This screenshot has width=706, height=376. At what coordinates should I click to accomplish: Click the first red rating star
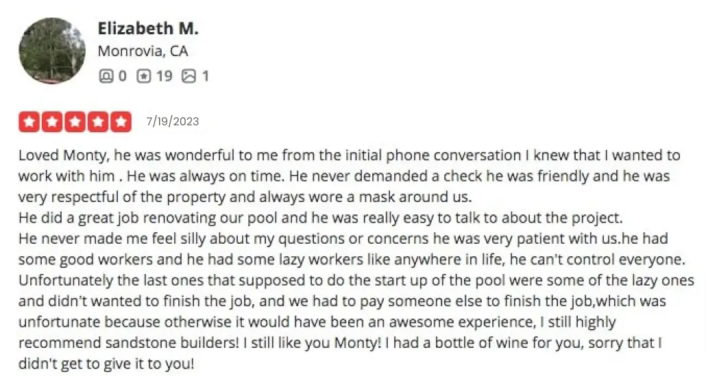[29, 121]
